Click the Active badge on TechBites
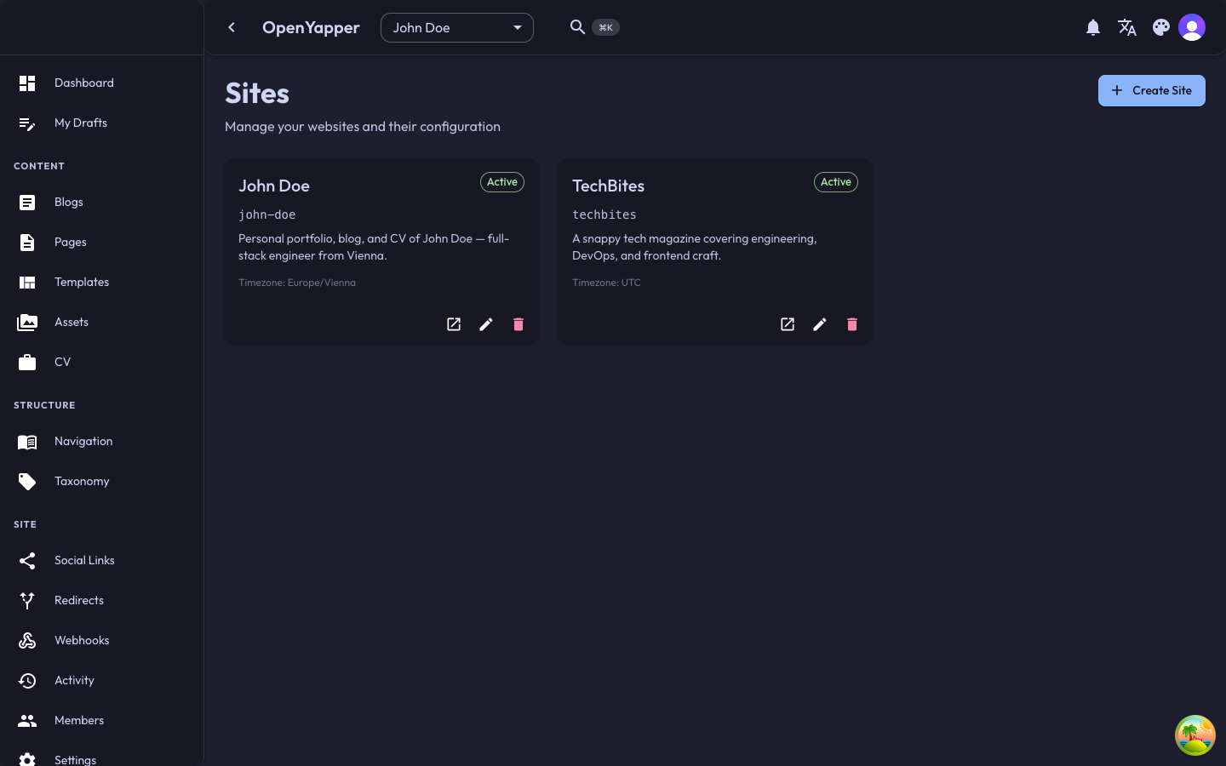1226x766 pixels. (x=836, y=182)
